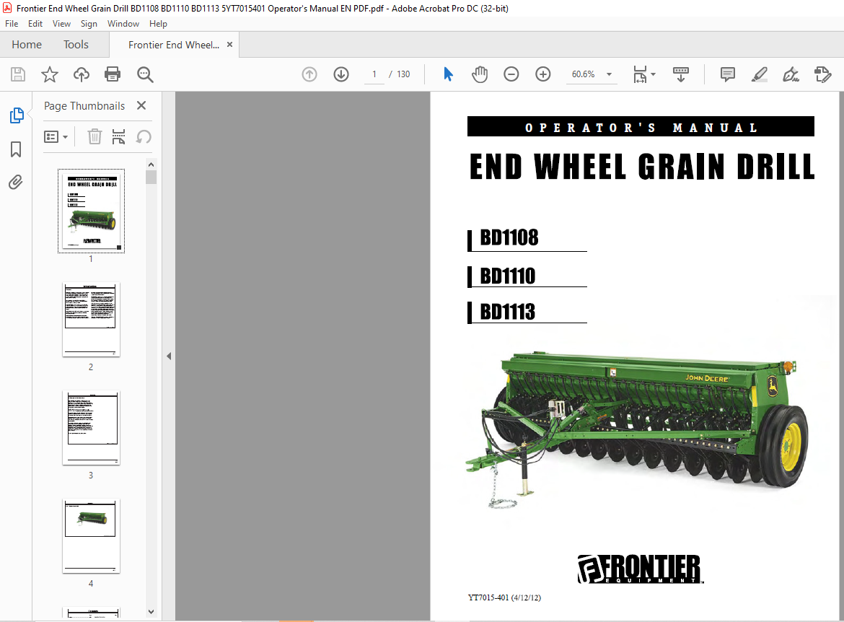Close the Frontier End Wheel document tab

tap(230, 45)
